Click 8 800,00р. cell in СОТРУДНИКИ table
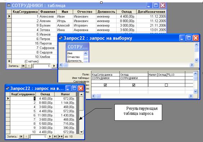Screen dimensions: 203x142 [126, 21]
